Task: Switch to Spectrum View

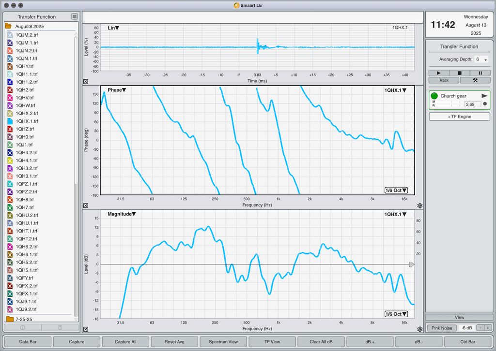Action: coord(223,341)
